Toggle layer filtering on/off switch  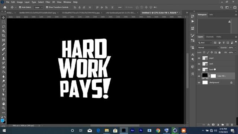click(x=236, y=42)
